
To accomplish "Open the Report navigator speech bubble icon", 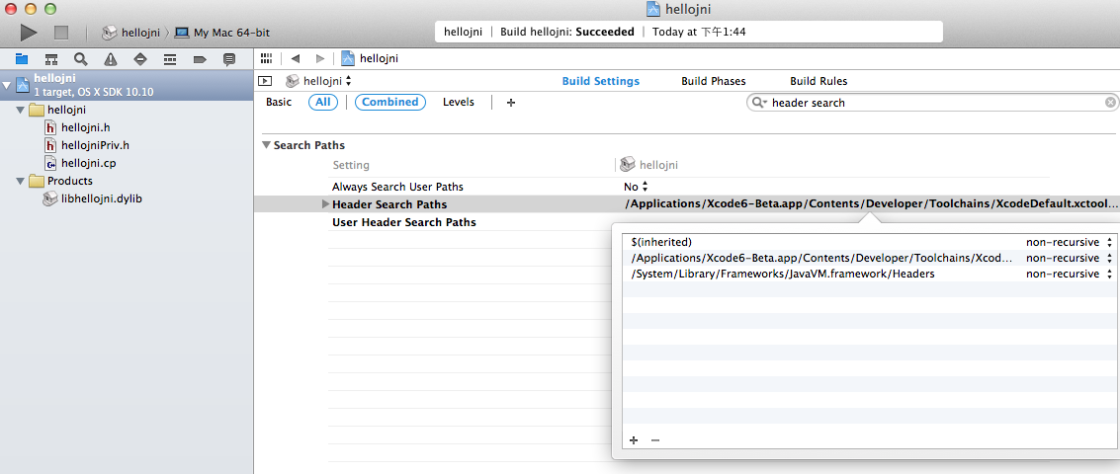I will point(229,59).
